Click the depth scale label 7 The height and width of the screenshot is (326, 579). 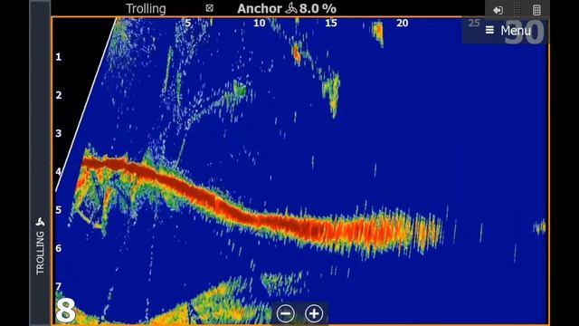pyautogui.click(x=58, y=286)
